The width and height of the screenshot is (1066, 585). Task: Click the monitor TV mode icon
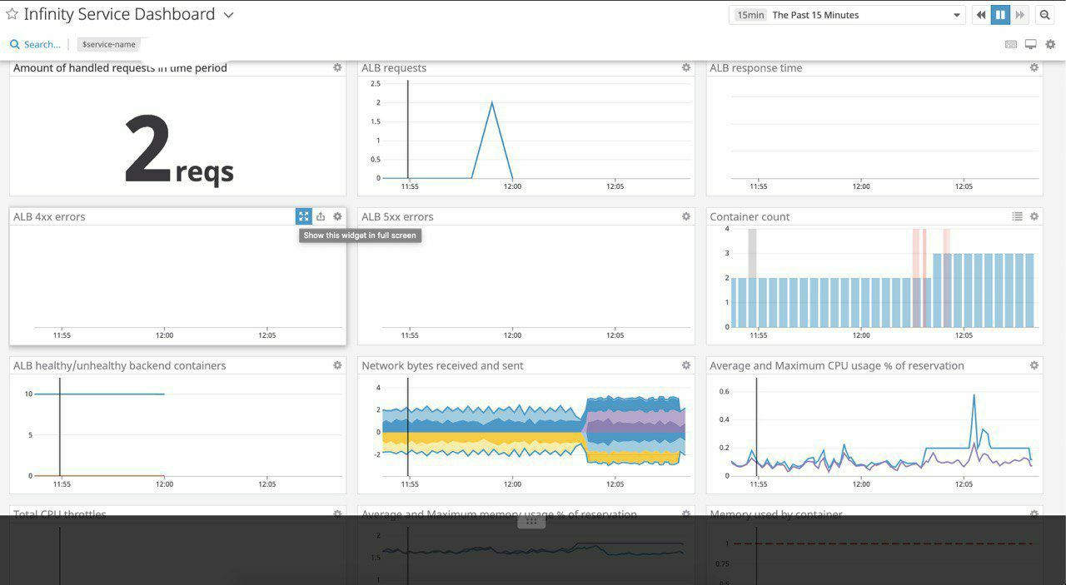point(1030,44)
